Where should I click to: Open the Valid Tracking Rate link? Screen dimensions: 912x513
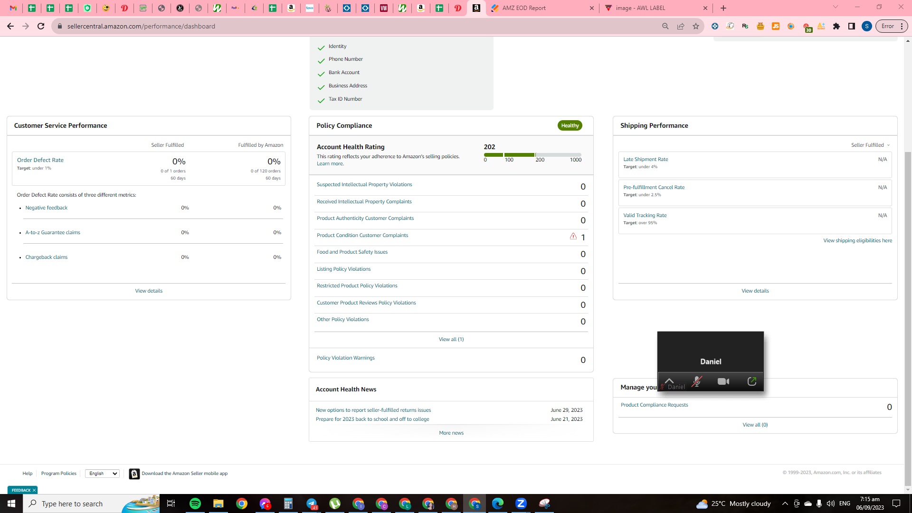[x=645, y=216]
